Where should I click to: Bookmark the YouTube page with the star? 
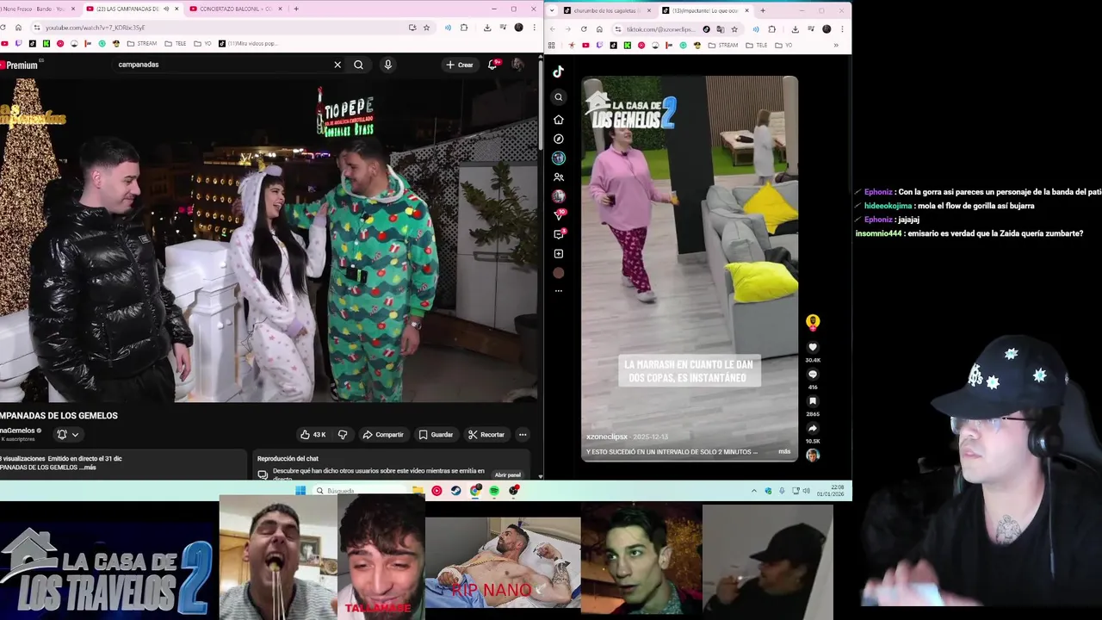click(x=426, y=28)
